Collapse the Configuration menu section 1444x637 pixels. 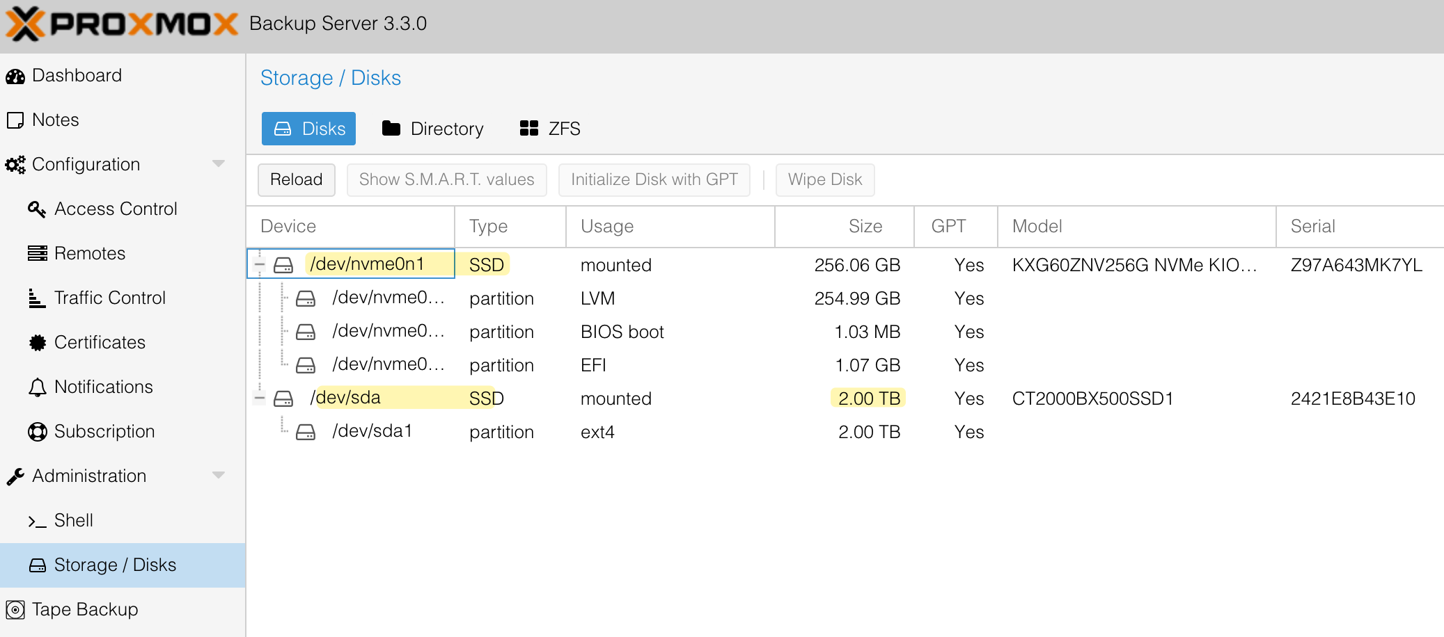[218, 164]
